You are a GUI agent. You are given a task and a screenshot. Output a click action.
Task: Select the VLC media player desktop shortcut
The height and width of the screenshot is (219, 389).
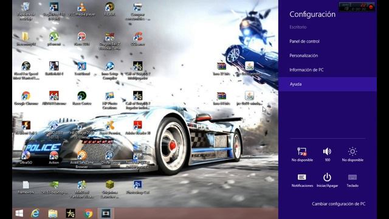pos(81,10)
